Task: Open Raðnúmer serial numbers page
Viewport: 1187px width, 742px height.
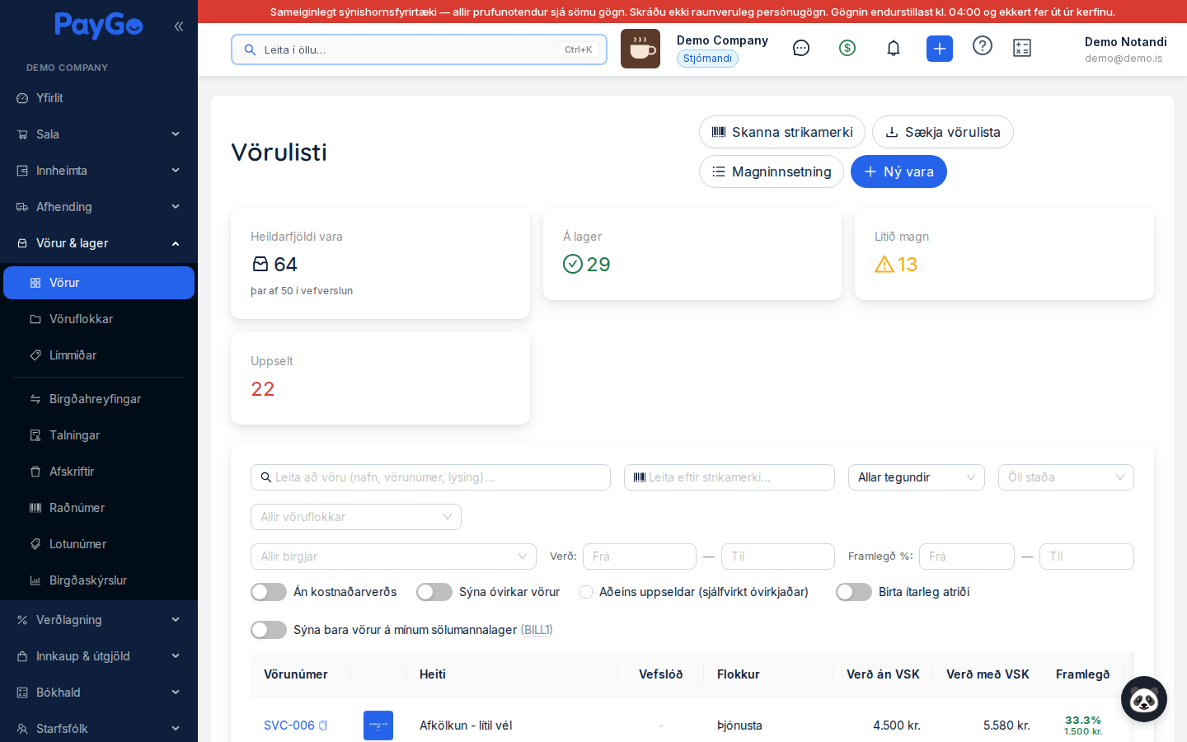Action: (x=99, y=508)
